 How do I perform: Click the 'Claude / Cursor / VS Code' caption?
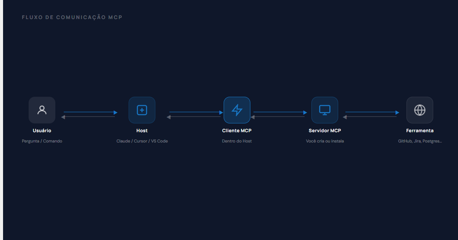pyautogui.click(x=142, y=141)
